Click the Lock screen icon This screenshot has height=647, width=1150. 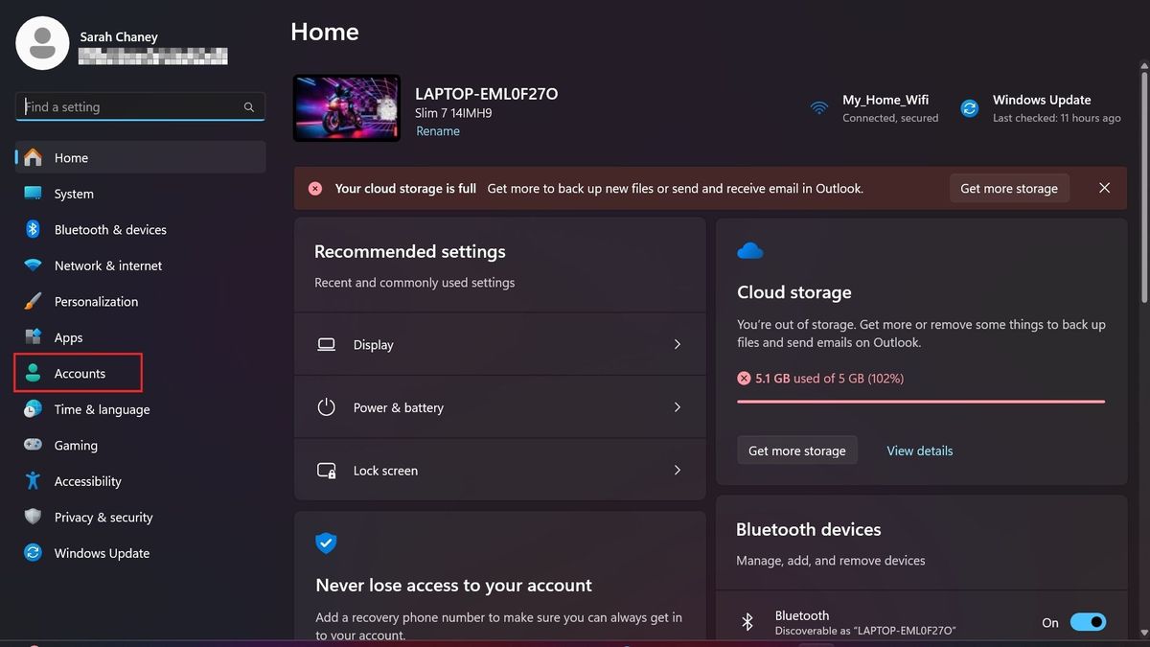tap(327, 471)
